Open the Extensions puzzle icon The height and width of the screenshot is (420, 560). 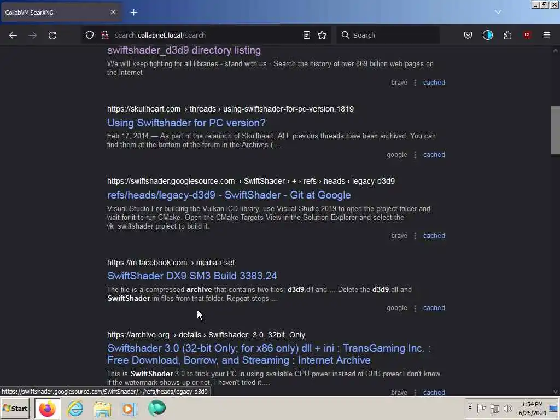[507, 35]
